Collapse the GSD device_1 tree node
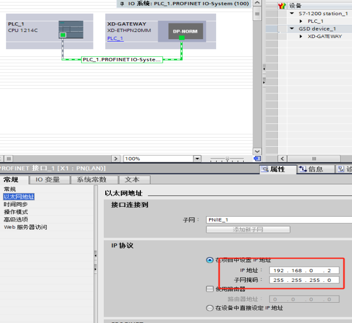 tap(292, 28)
